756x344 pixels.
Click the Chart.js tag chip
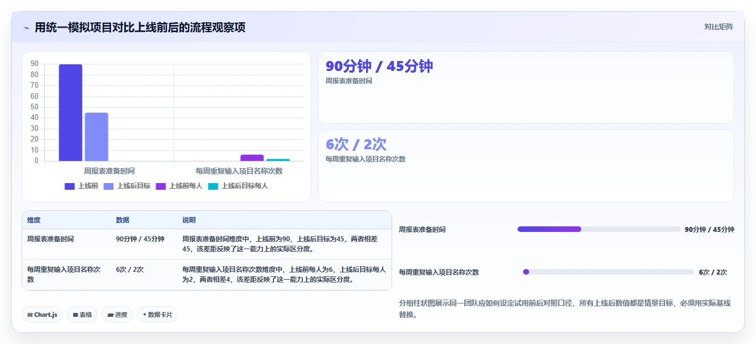coord(43,315)
